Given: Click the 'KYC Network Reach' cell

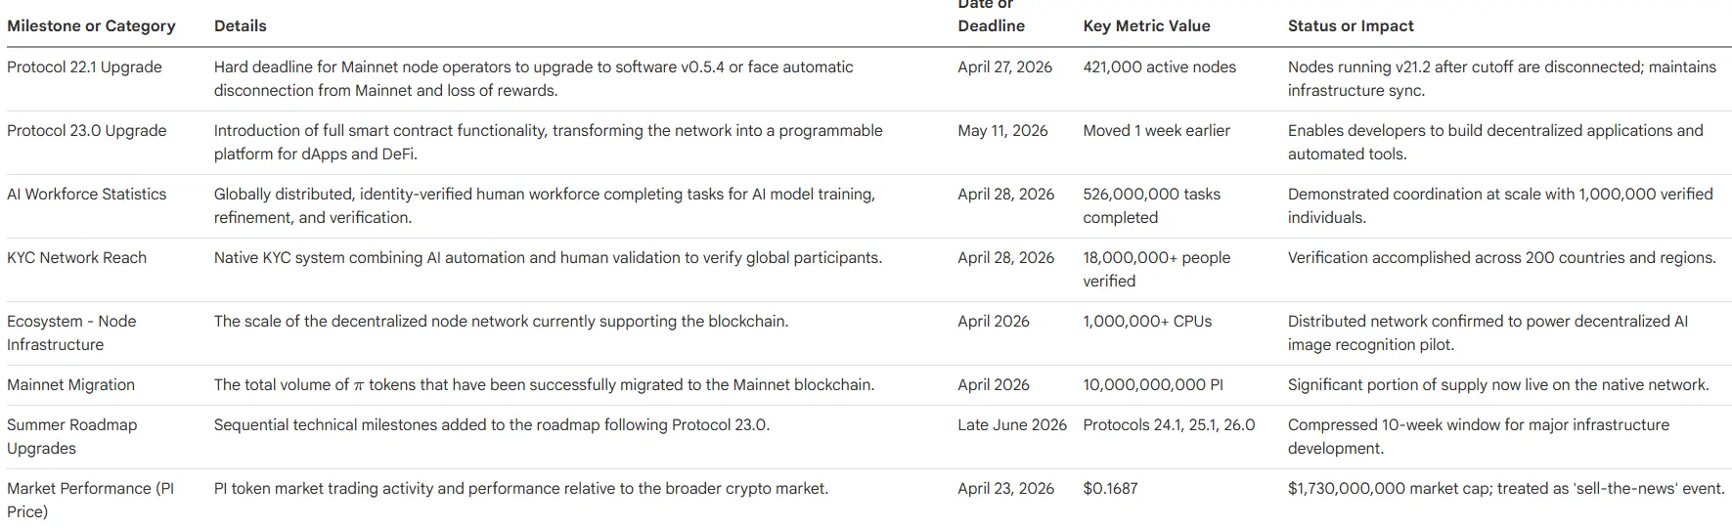Looking at the screenshot, I should point(76,258).
